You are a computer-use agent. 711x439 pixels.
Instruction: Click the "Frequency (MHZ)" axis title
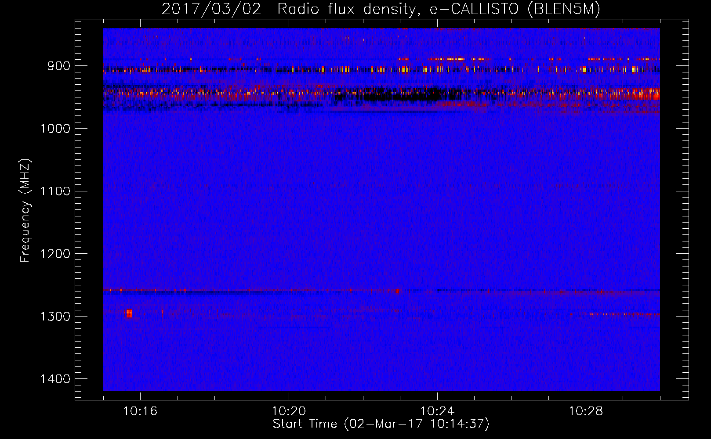point(25,211)
